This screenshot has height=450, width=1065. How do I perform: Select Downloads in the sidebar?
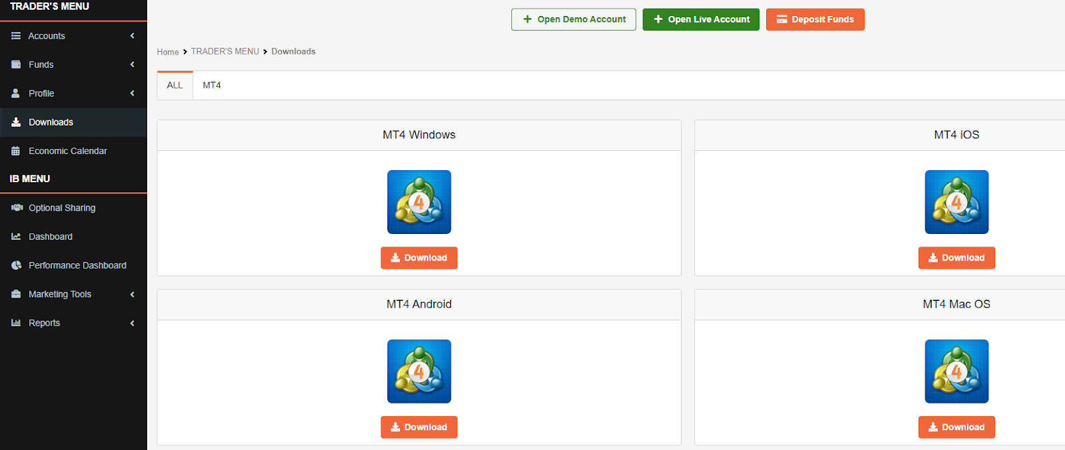[73, 122]
